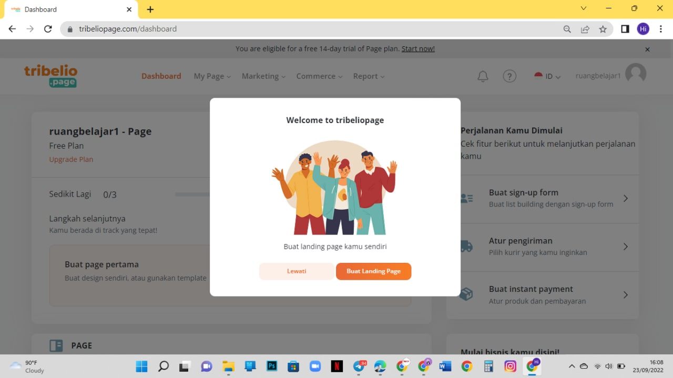Click the ruangbelajar1 profile avatar

coord(636,74)
